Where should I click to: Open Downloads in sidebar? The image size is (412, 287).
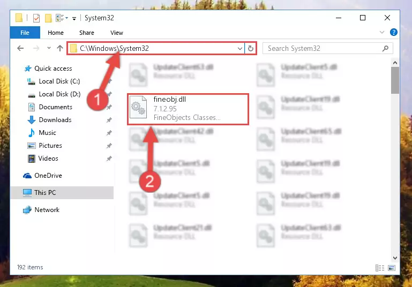pyautogui.click(x=55, y=120)
